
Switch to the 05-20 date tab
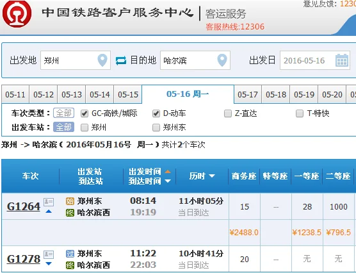pos(332,94)
